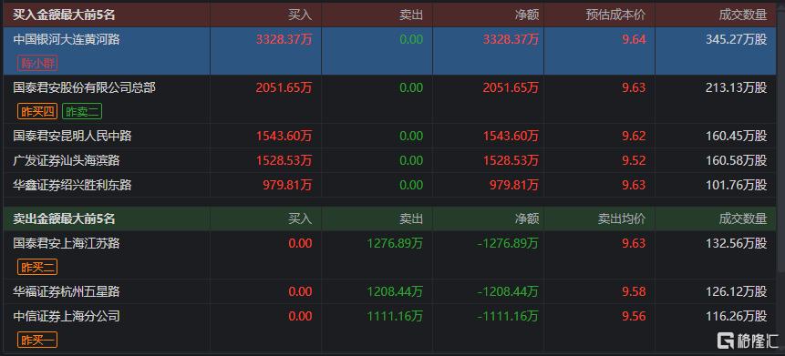Click the 昨买四 tag

(37, 111)
